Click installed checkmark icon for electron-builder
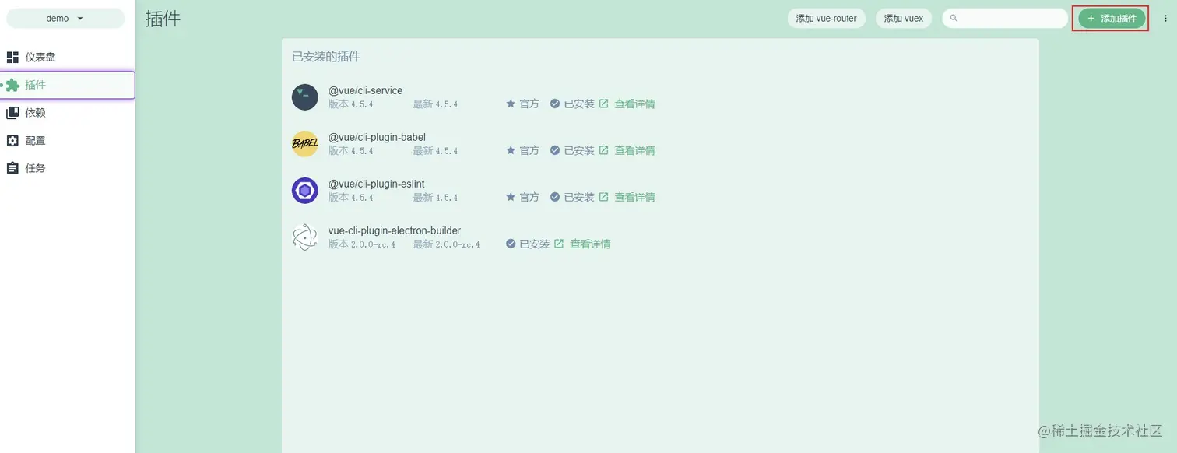Screen dimensions: 1177x453 (x=511, y=244)
